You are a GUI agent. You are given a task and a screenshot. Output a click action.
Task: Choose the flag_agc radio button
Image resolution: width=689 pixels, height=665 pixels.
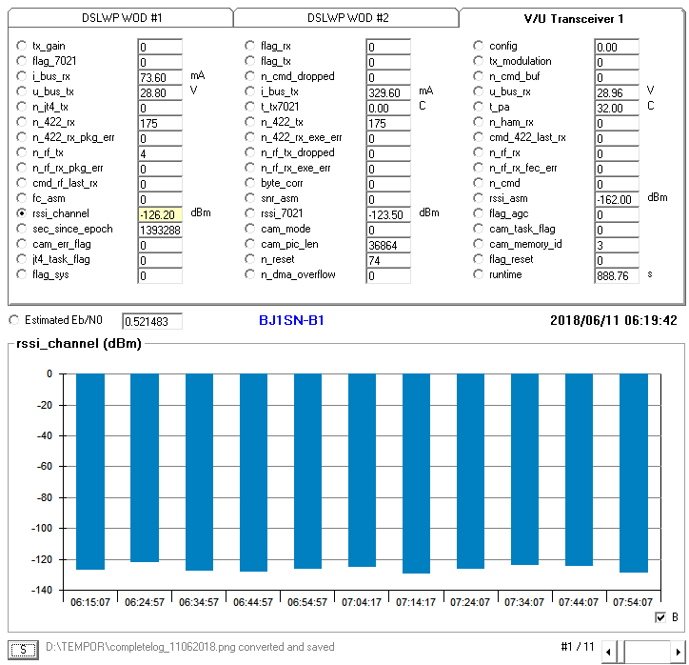[478, 213]
